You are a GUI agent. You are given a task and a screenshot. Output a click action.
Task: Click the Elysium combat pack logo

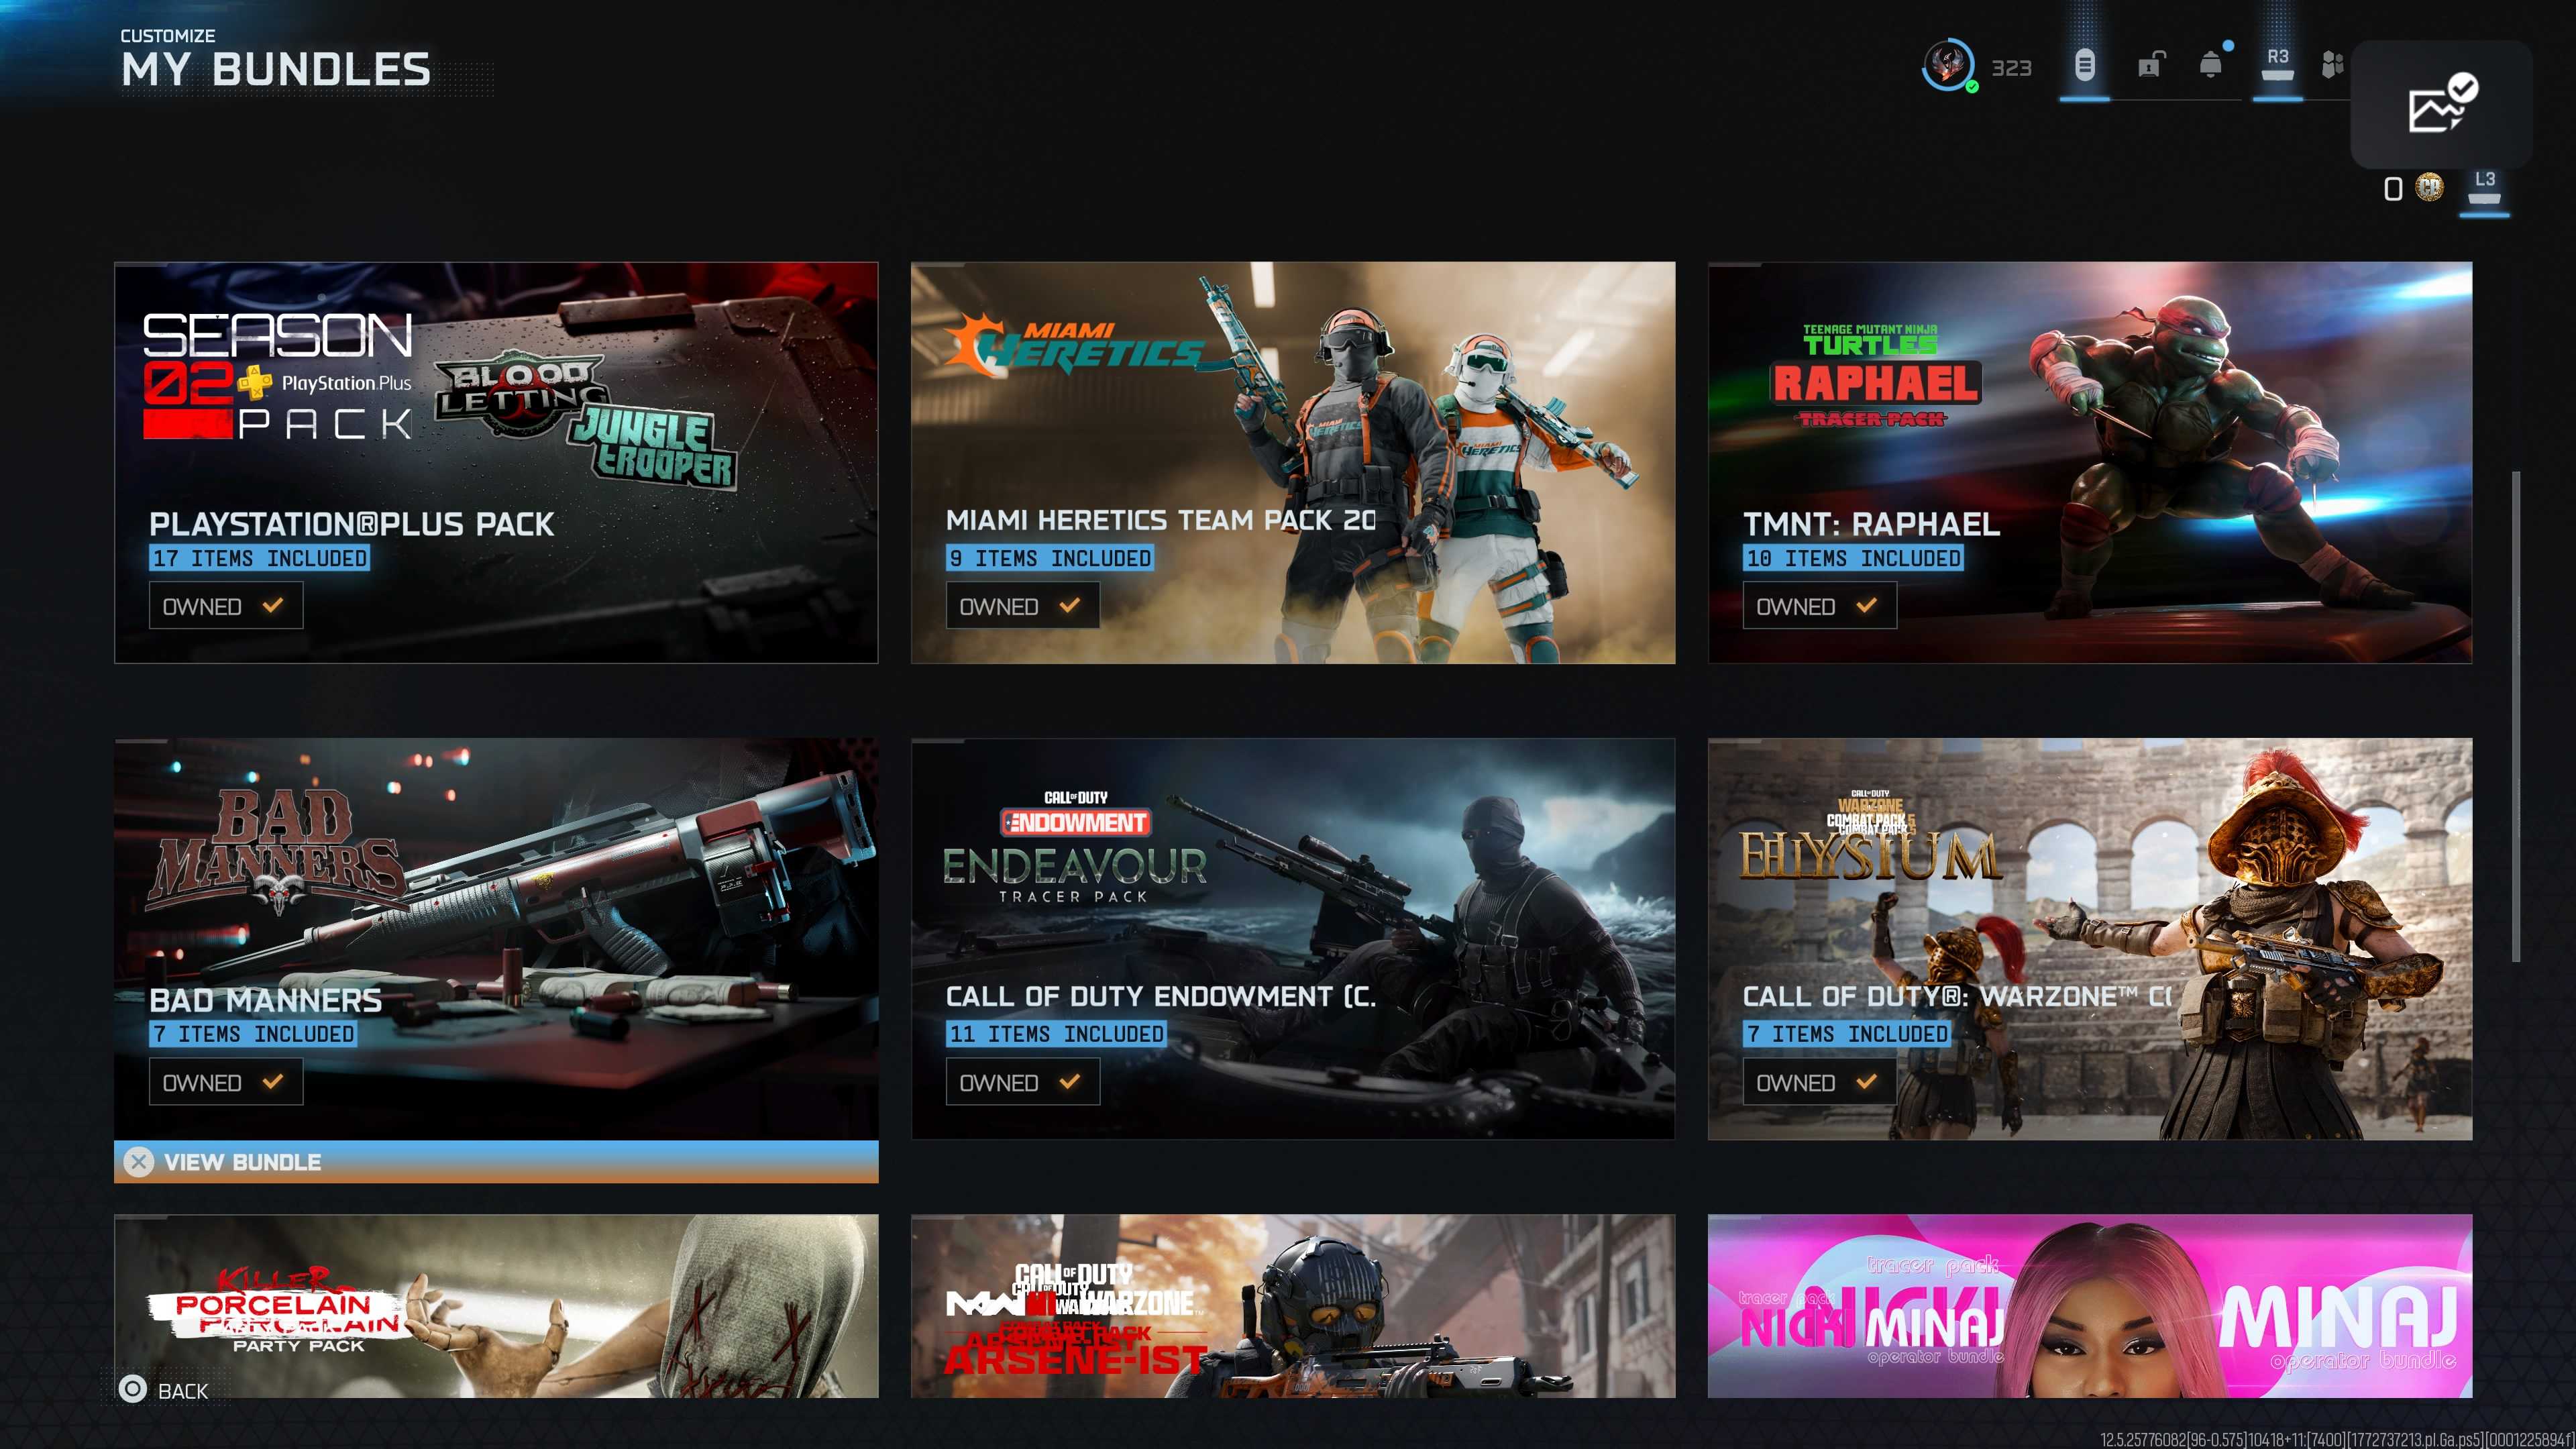(1870, 836)
